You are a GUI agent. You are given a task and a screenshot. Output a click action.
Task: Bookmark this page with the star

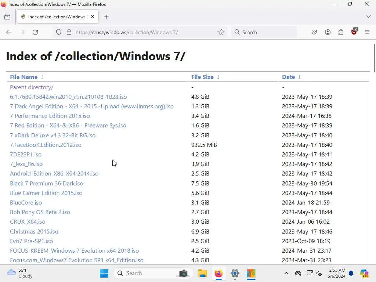(221, 32)
